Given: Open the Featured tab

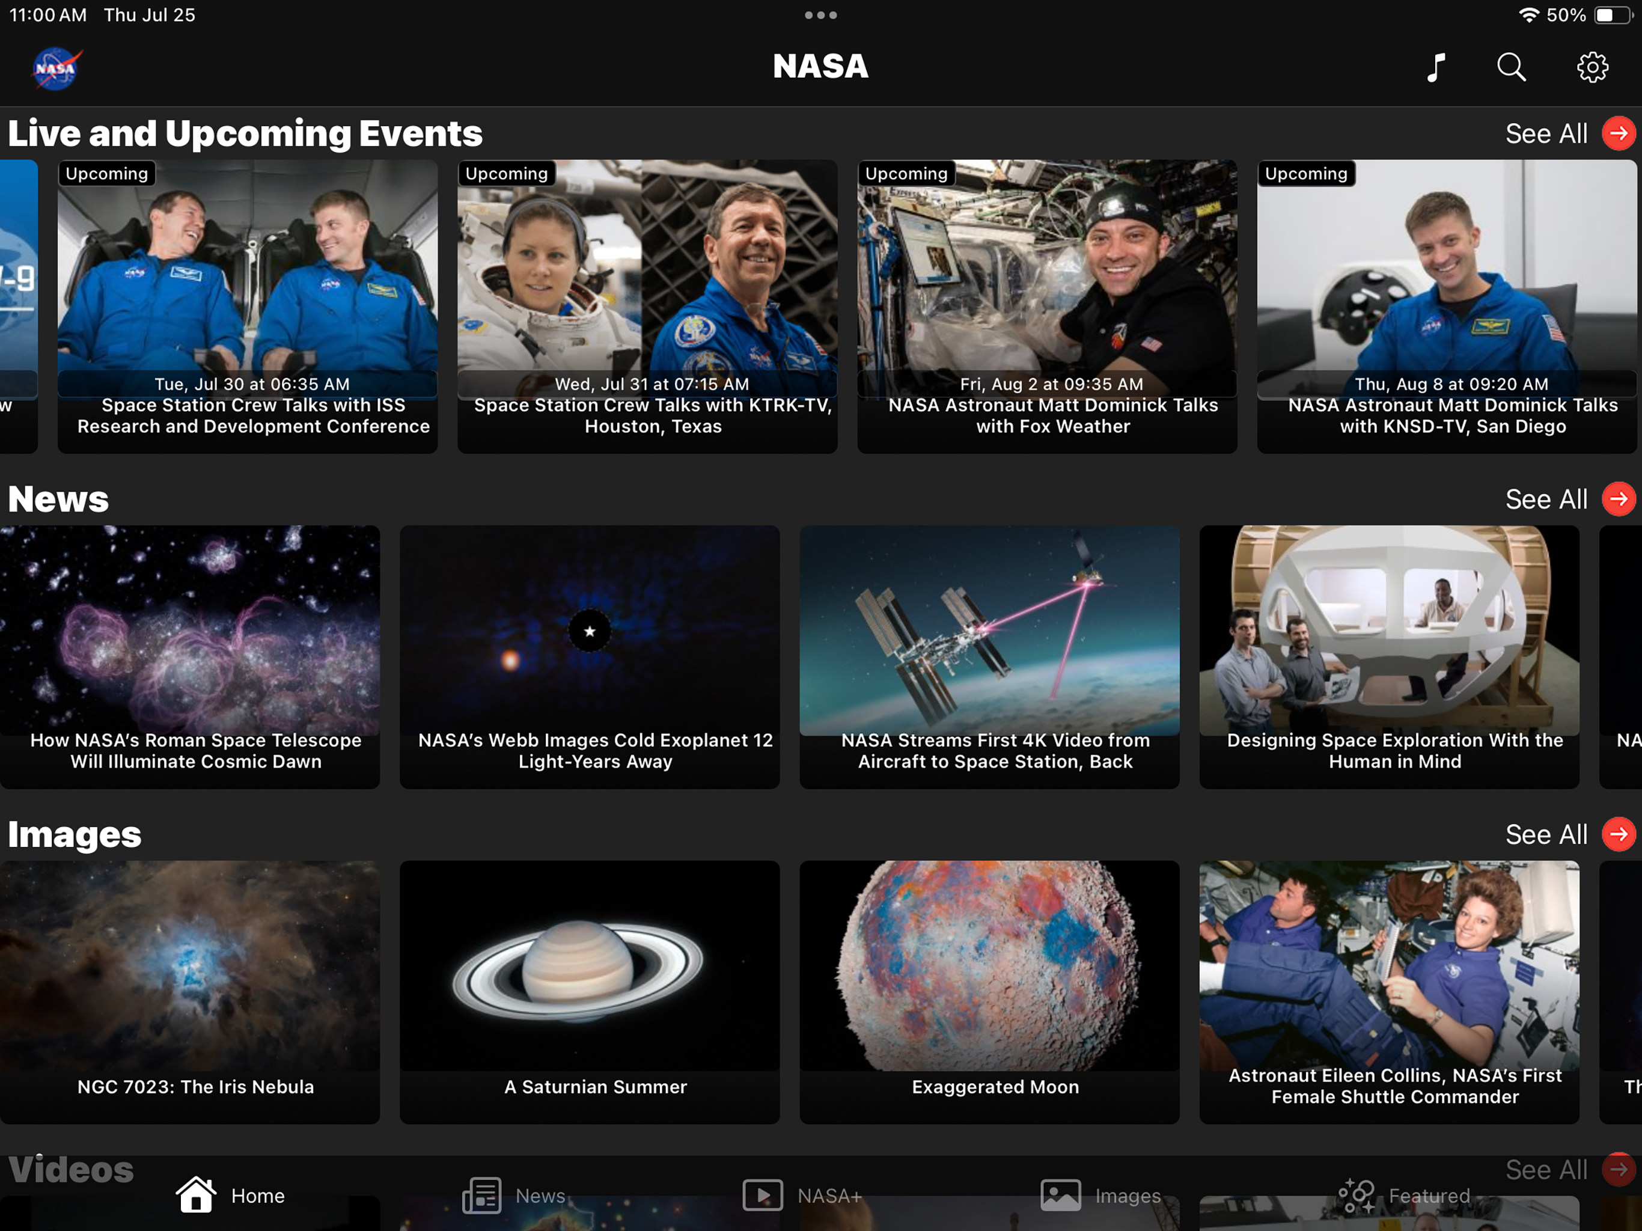Looking at the screenshot, I should [x=1403, y=1194].
